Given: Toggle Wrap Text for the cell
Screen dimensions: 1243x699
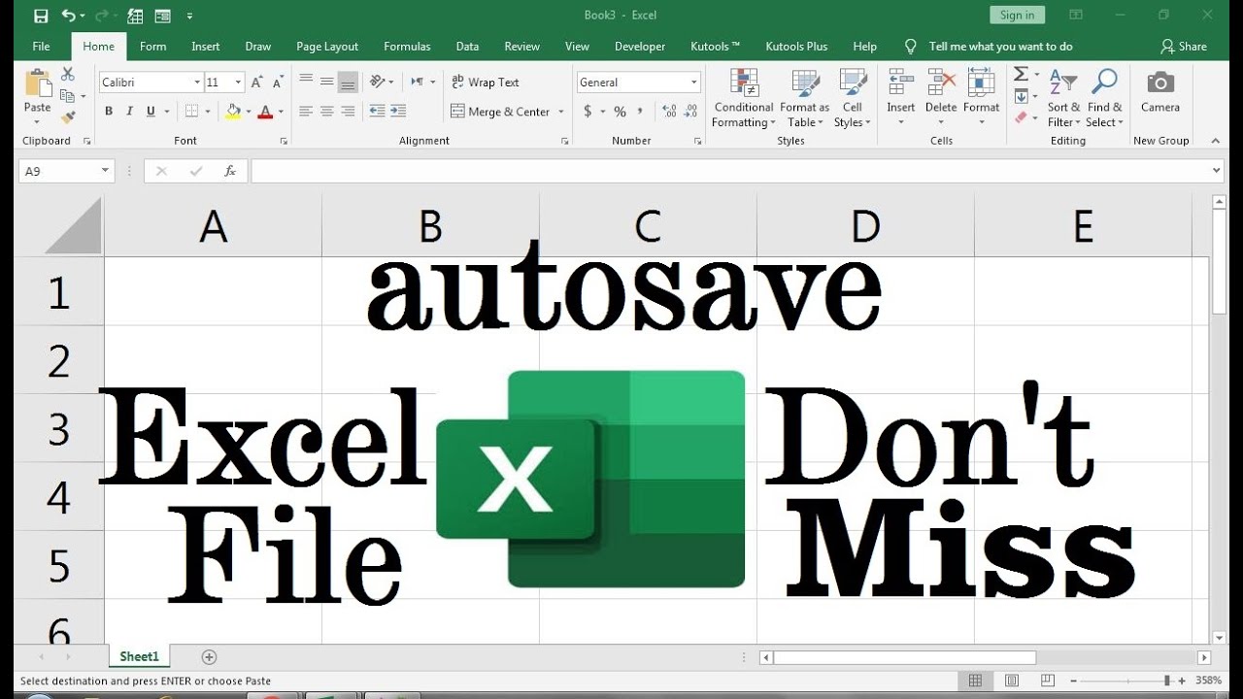Looking at the screenshot, I should pos(485,83).
